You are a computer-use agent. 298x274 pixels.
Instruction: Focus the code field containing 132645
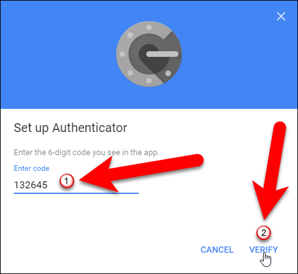click(x=76, y=185)
